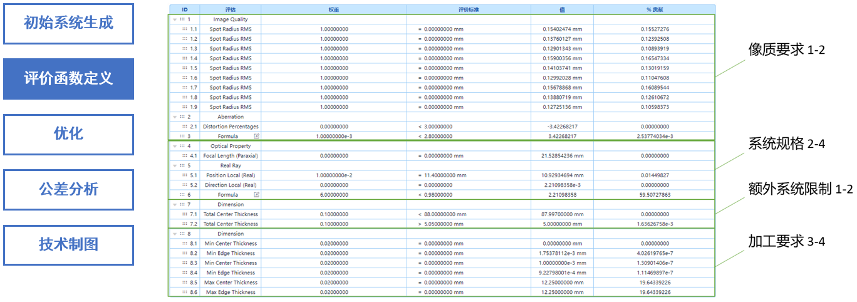857x302 pixels.
Task: Open the 技术制图 step
Action: [x=68, y=245]
